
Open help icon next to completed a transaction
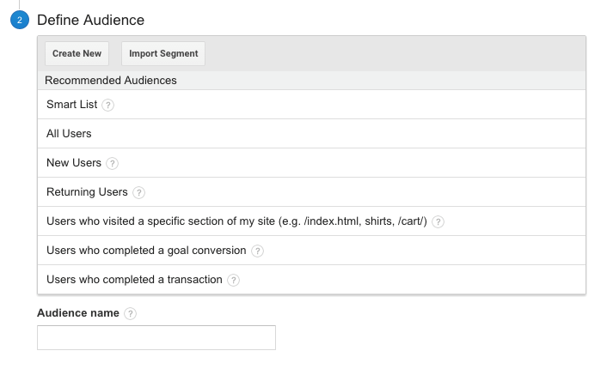tap(233, 280)
